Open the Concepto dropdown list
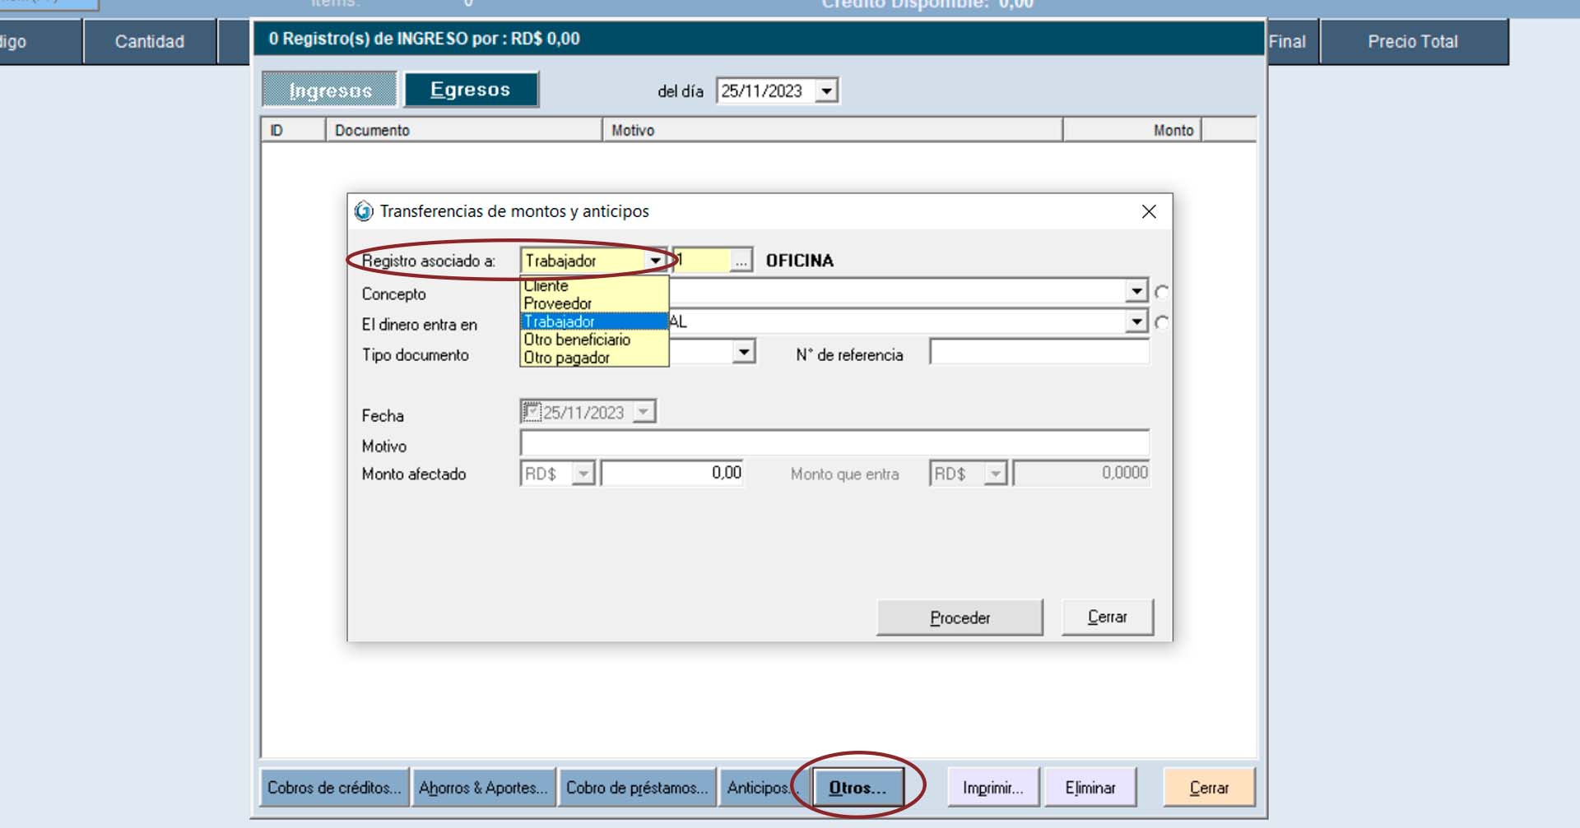 [x=1136, y=291]
